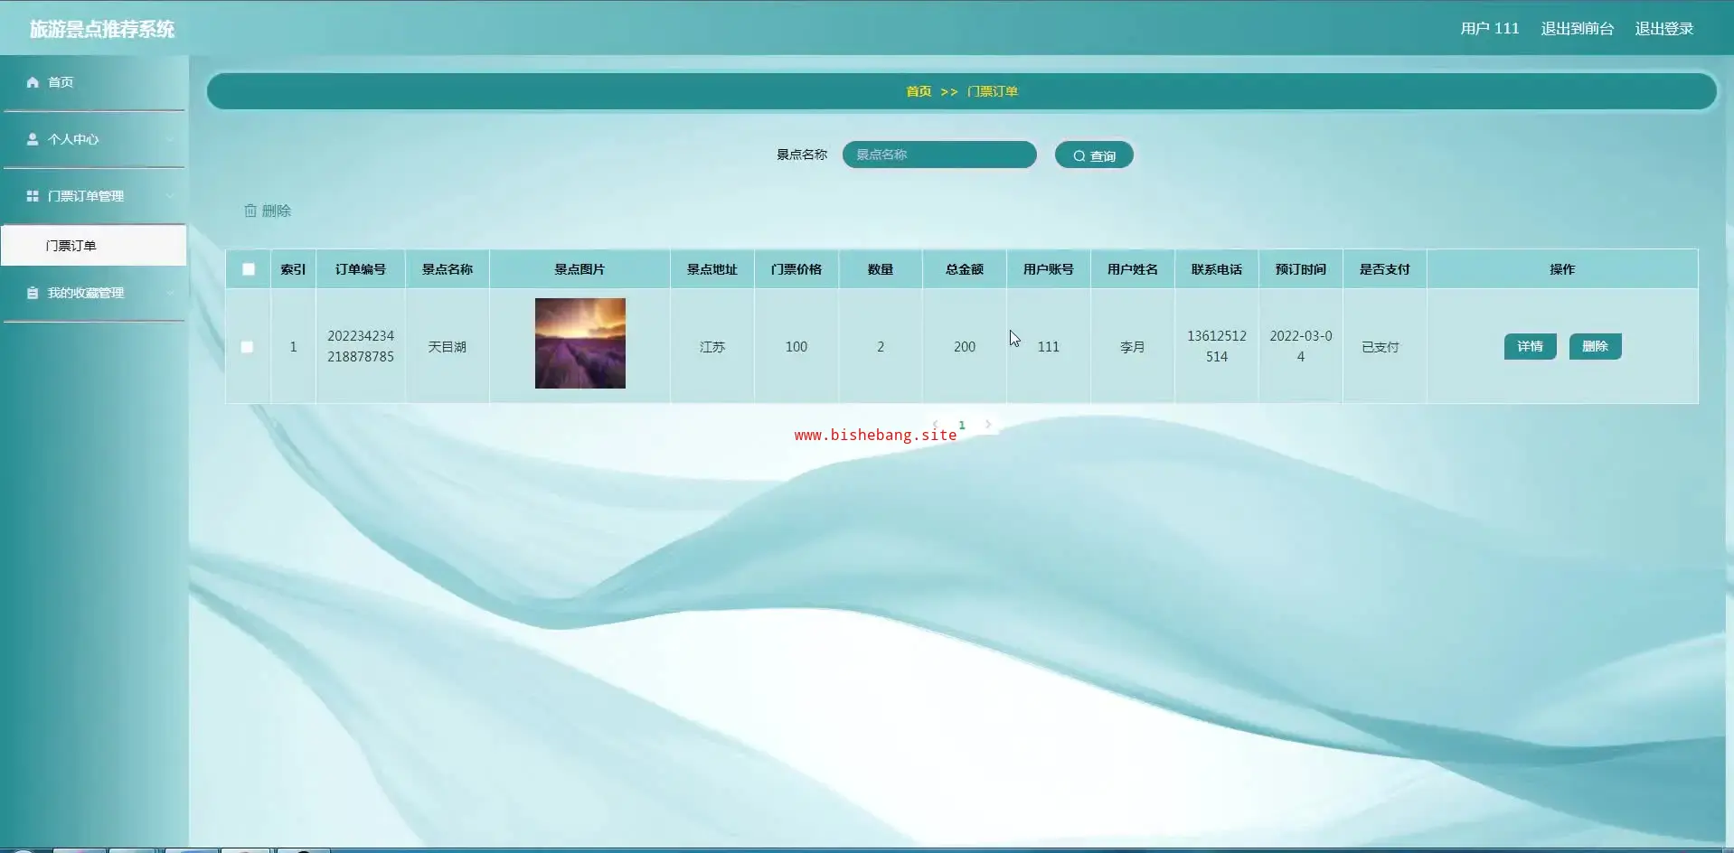Image resolution: width=1734 pixels, height=853 pixels.
Task: Click the home icon in the sidebar
Action: coord(33,82)
